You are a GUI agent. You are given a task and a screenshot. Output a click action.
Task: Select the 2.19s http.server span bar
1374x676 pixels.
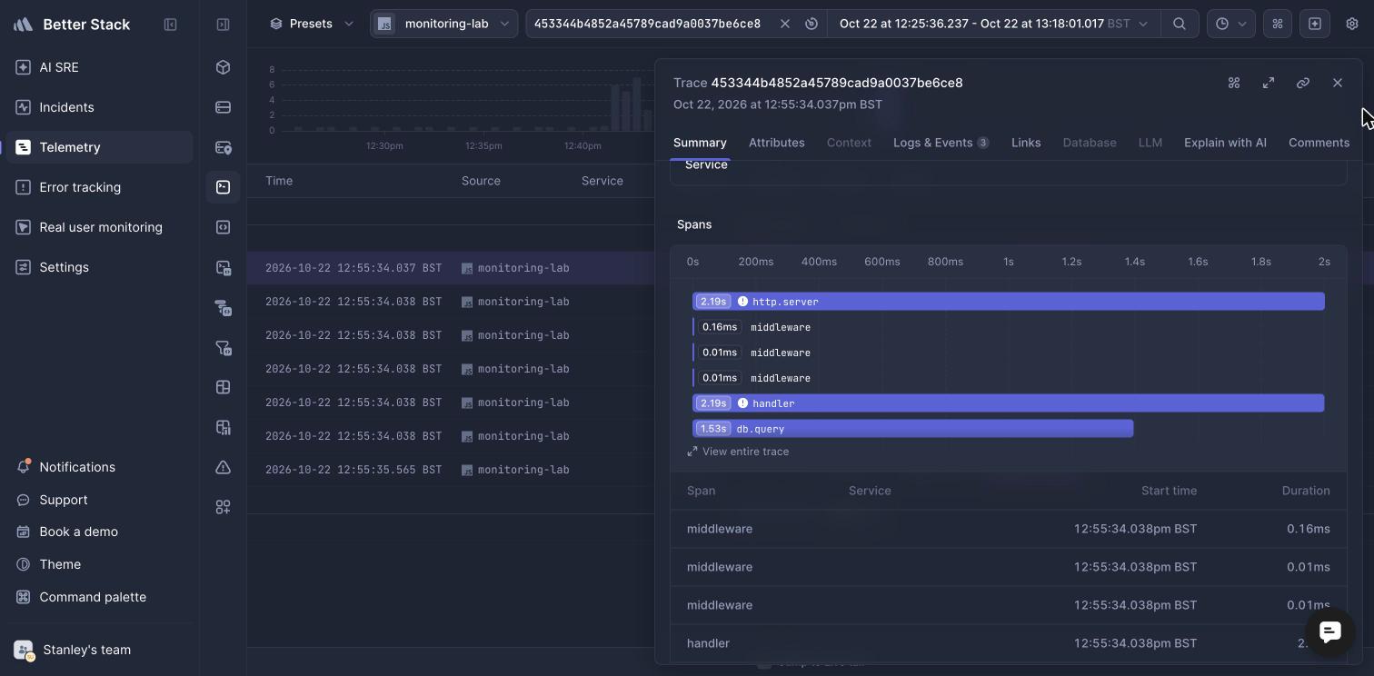(x=1009, y=302)
